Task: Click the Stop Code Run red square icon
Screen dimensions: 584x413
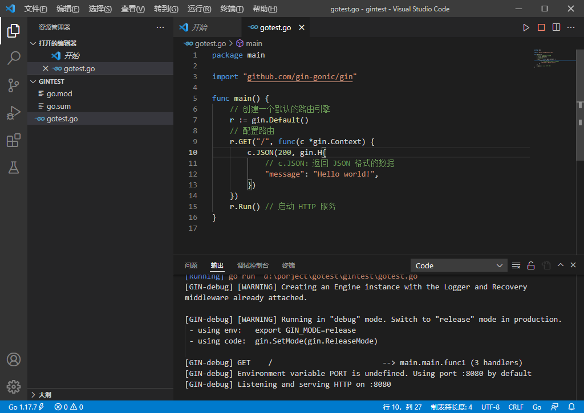Action: pos(541,27)
